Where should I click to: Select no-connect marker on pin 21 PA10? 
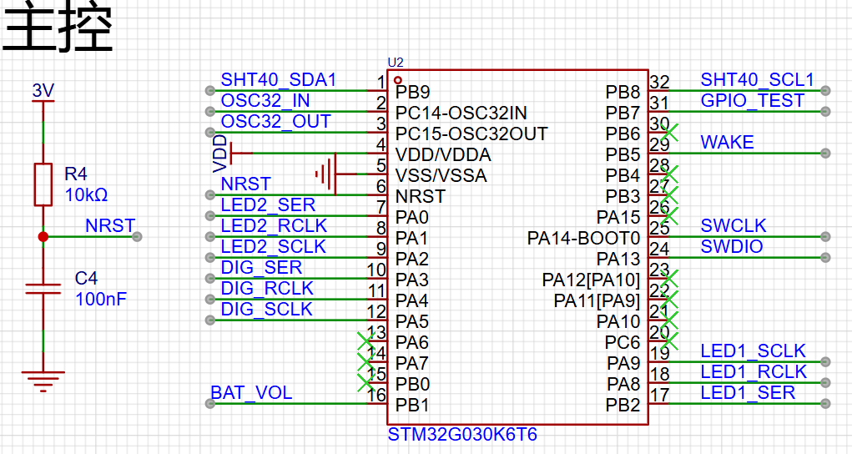(x=670, y=320)
